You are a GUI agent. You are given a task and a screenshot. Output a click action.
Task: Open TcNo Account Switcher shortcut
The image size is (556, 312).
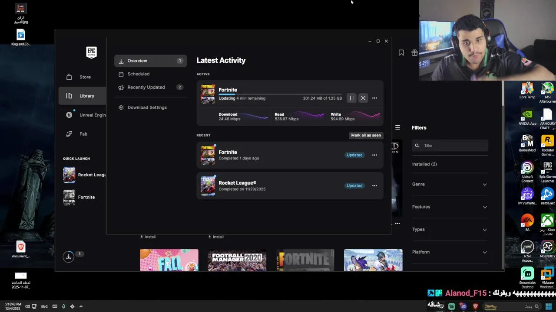527,251
